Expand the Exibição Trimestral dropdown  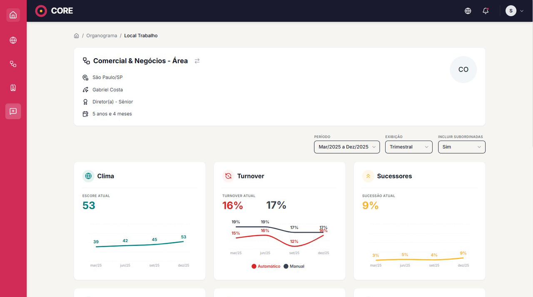tap(408, 147)
